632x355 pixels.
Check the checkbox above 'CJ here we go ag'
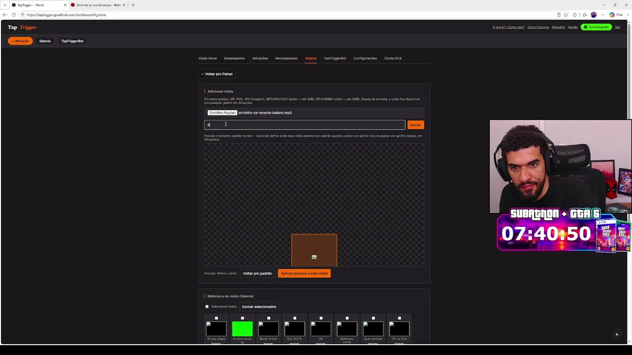pyautogui.click(x=242, y=318)
